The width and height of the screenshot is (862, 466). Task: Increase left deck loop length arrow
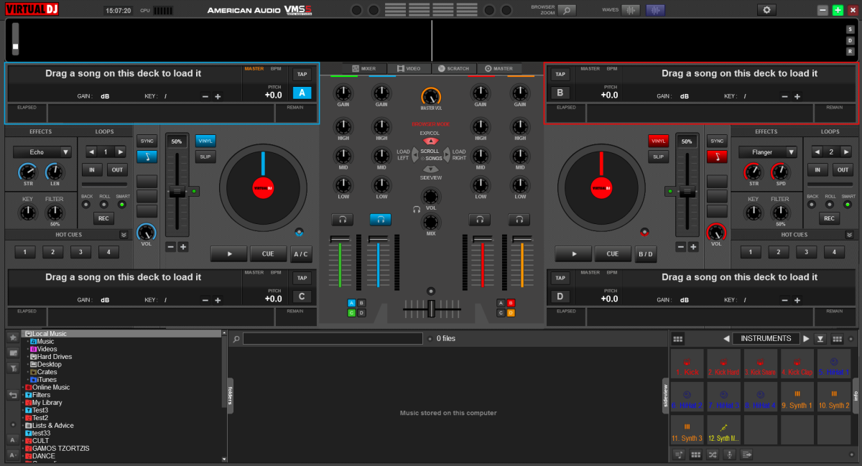point(121,152)
